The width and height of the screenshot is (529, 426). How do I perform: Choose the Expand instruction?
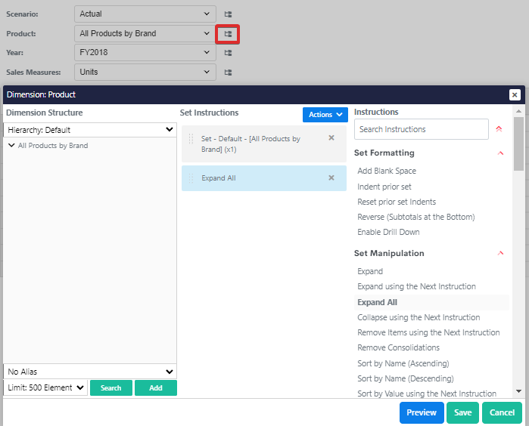pyautogui.click(x=370, y=271)
